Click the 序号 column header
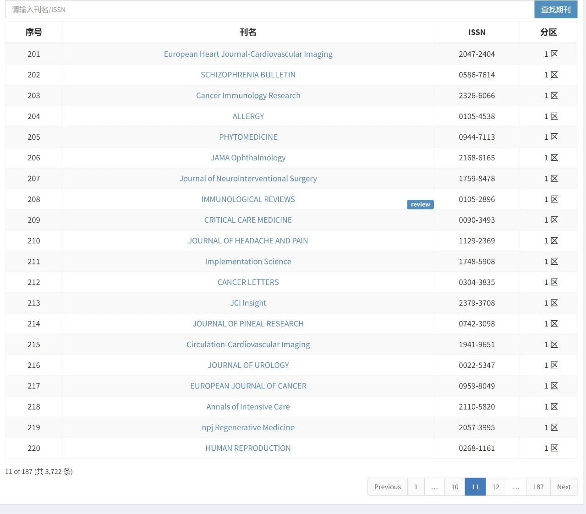586x514 pixels. coord(33,32)
